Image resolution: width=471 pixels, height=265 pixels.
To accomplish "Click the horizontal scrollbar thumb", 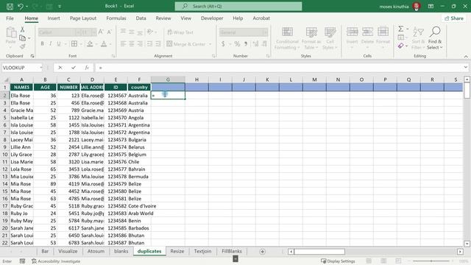I will click(319, 252).
